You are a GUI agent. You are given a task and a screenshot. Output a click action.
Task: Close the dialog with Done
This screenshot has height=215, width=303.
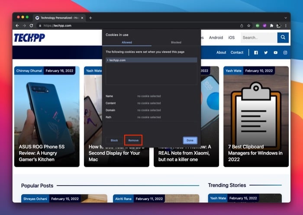(190, 140)
